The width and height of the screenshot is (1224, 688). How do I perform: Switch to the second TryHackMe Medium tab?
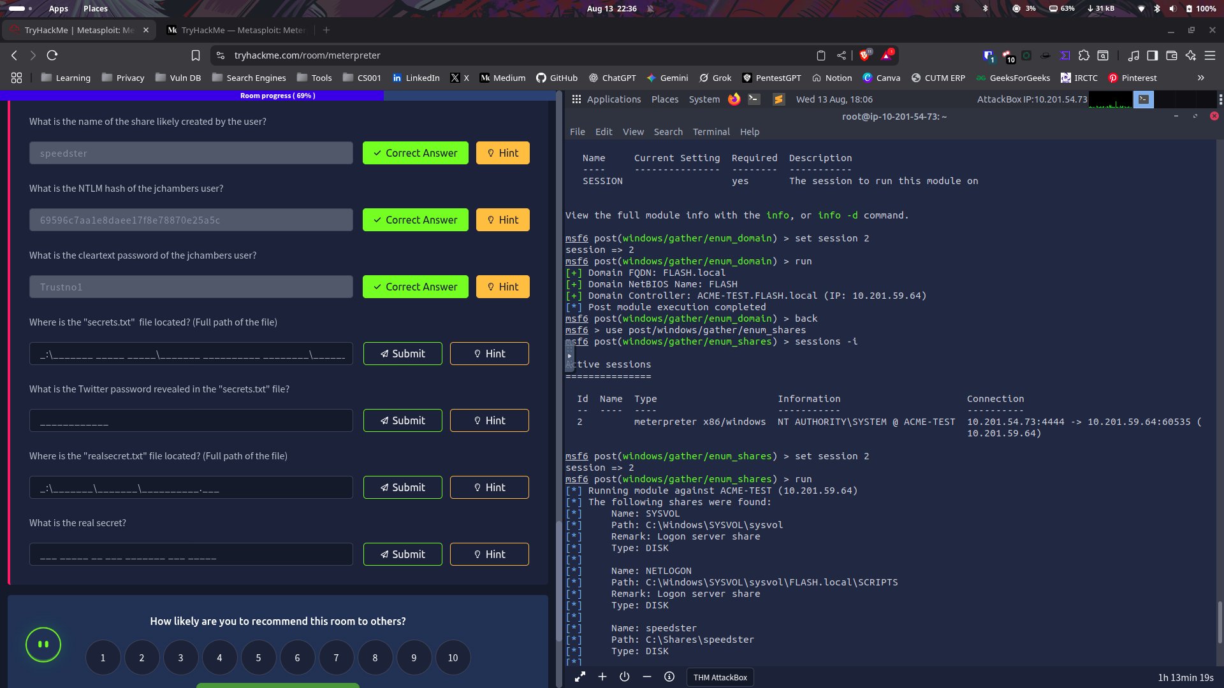237,30
